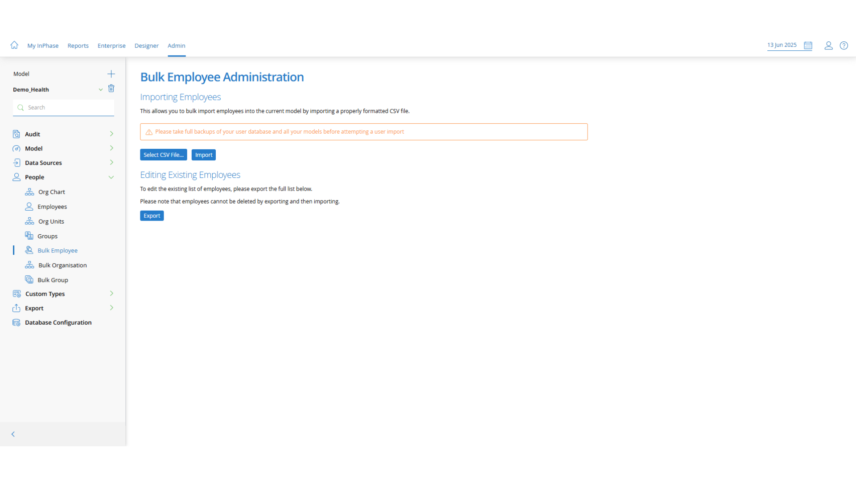Go to the home page icon
The width and height of the screenshot is (856, 481).
pos(14,45)
